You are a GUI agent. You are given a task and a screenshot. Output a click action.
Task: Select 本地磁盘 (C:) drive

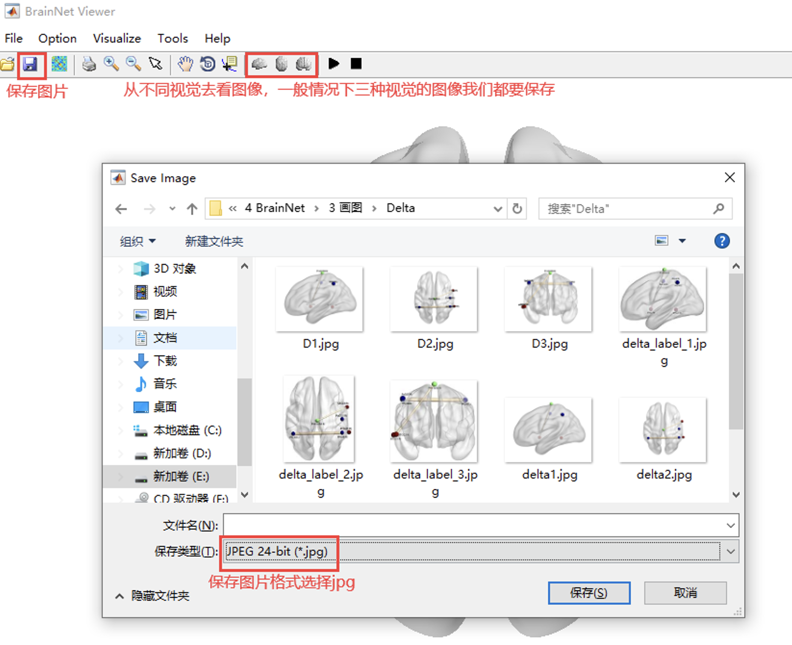(x=170, y=430)
